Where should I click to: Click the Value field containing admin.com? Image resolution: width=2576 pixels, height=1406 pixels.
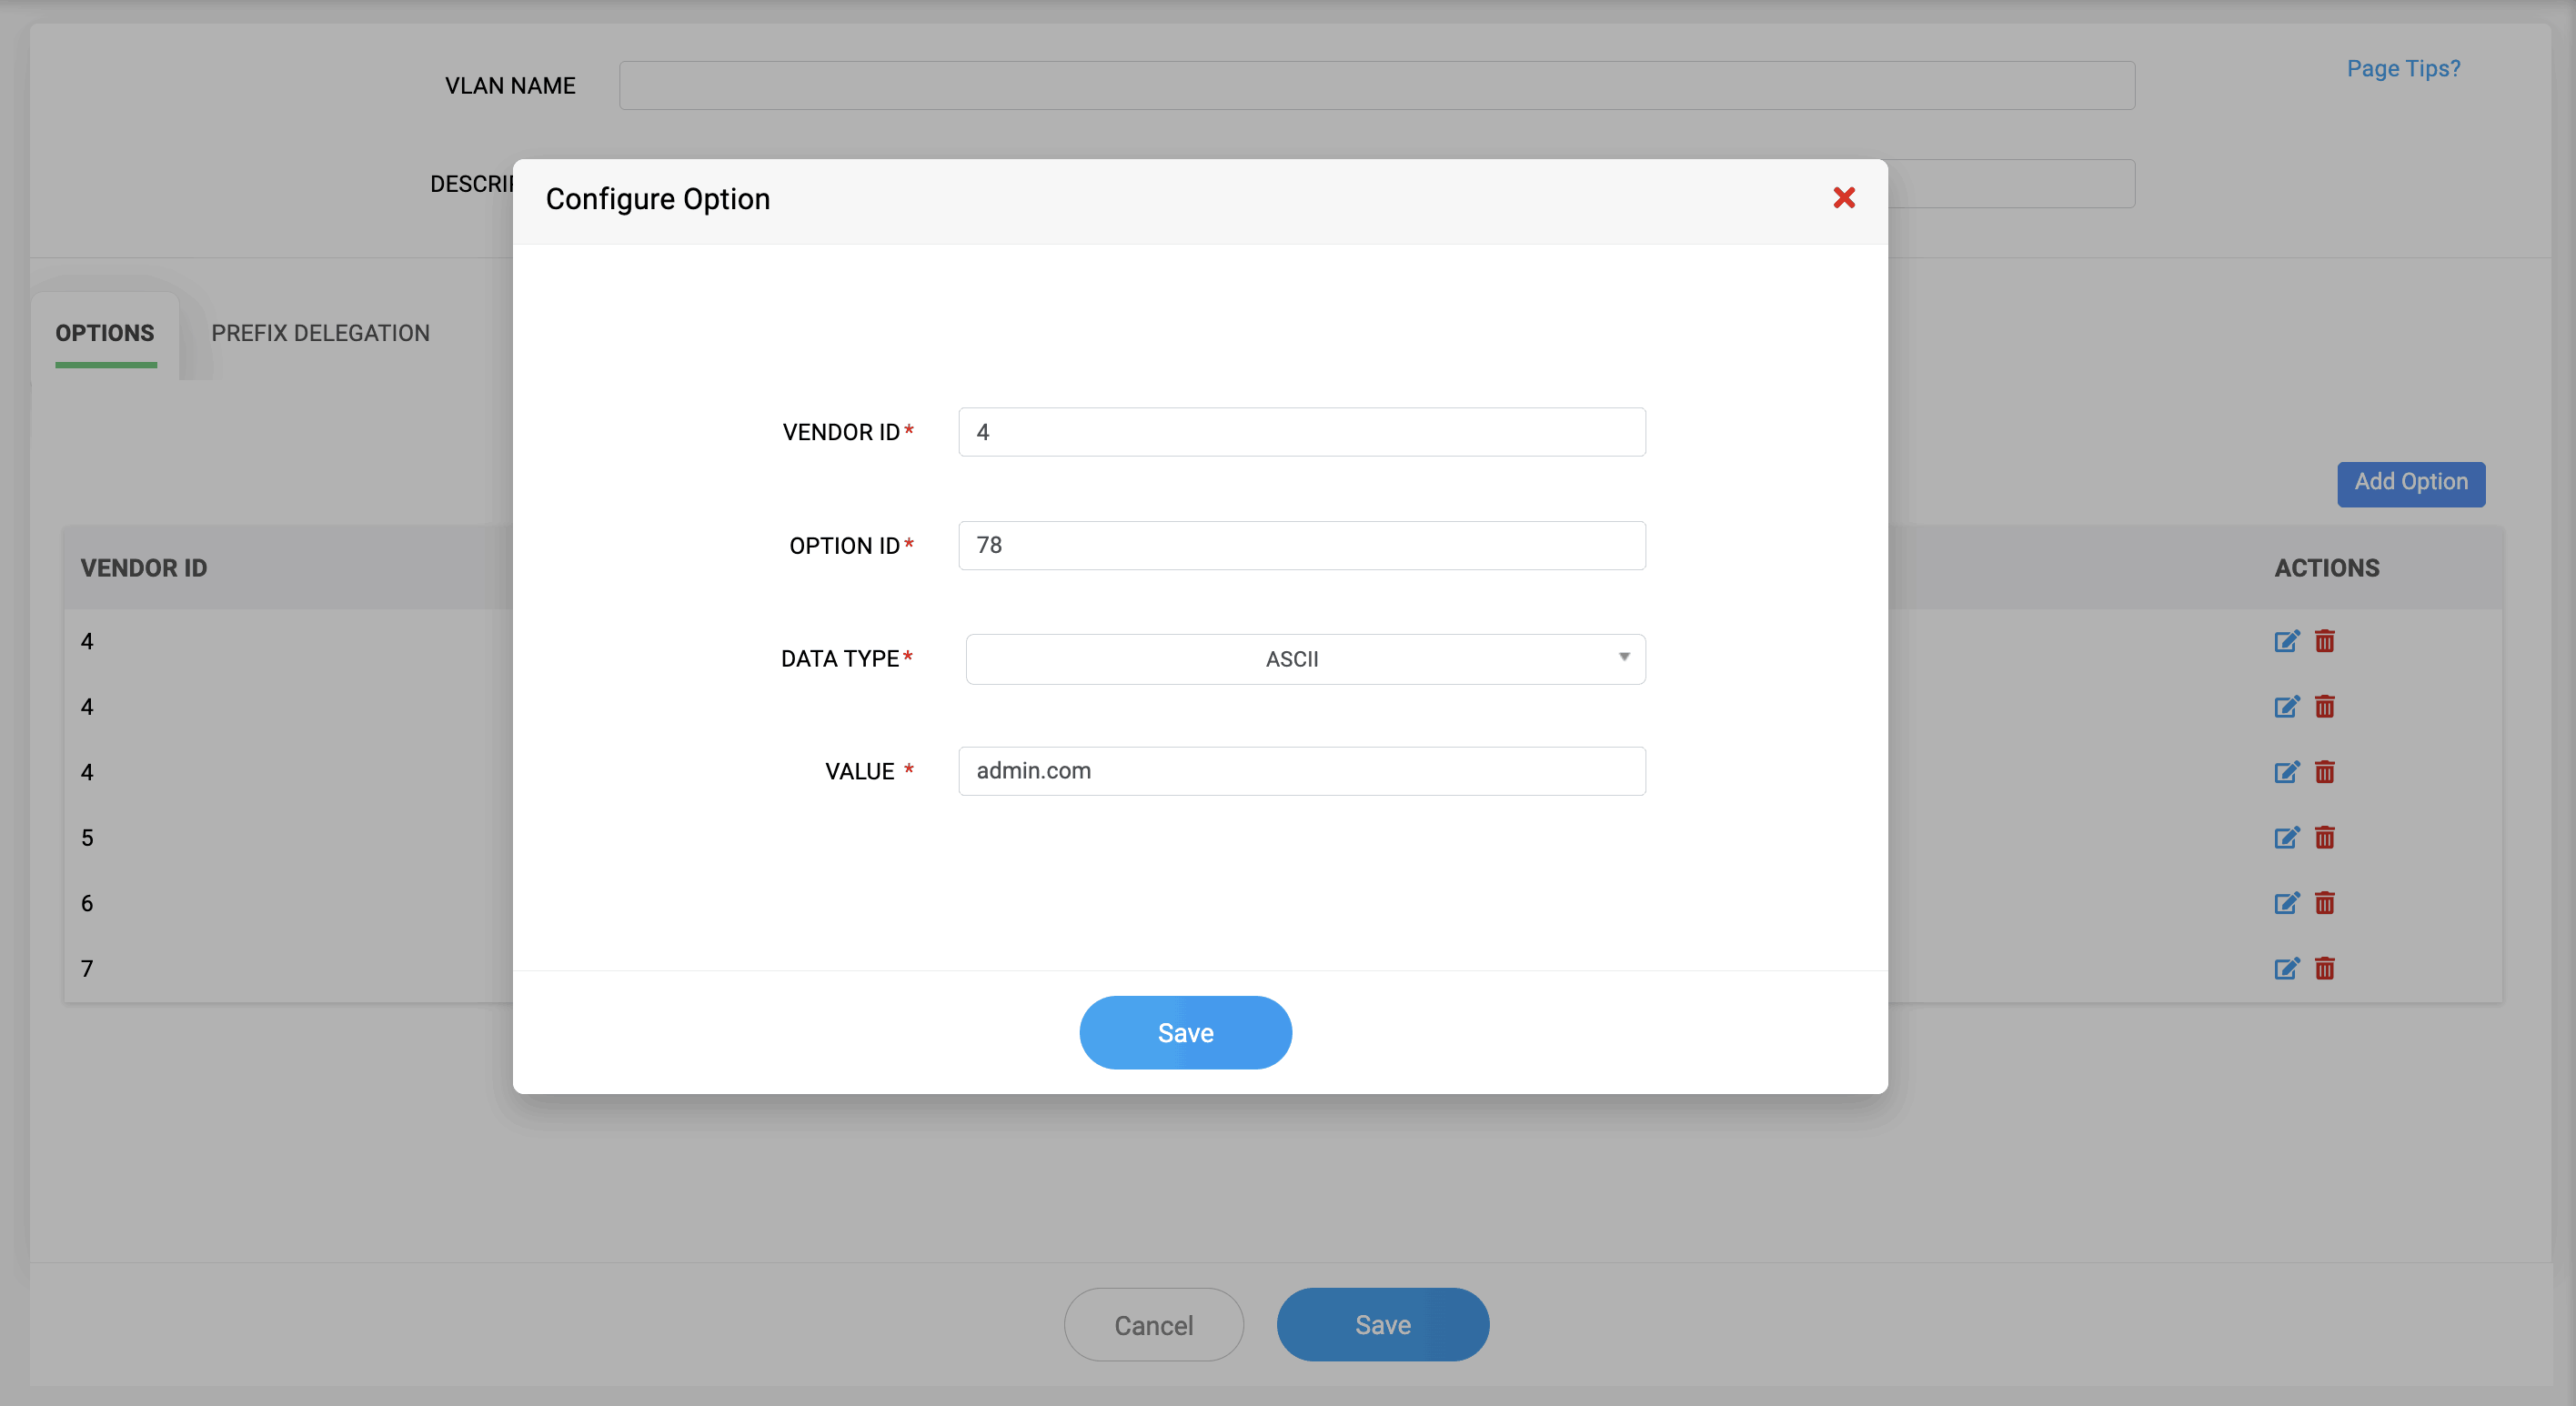[x=1301, y=771]
